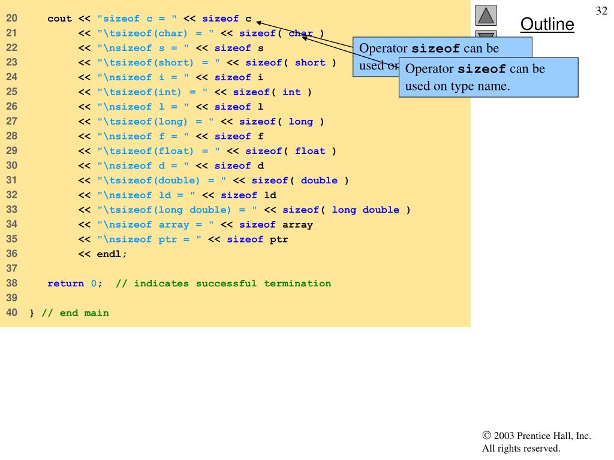Click line number 37

pos(12,268)
